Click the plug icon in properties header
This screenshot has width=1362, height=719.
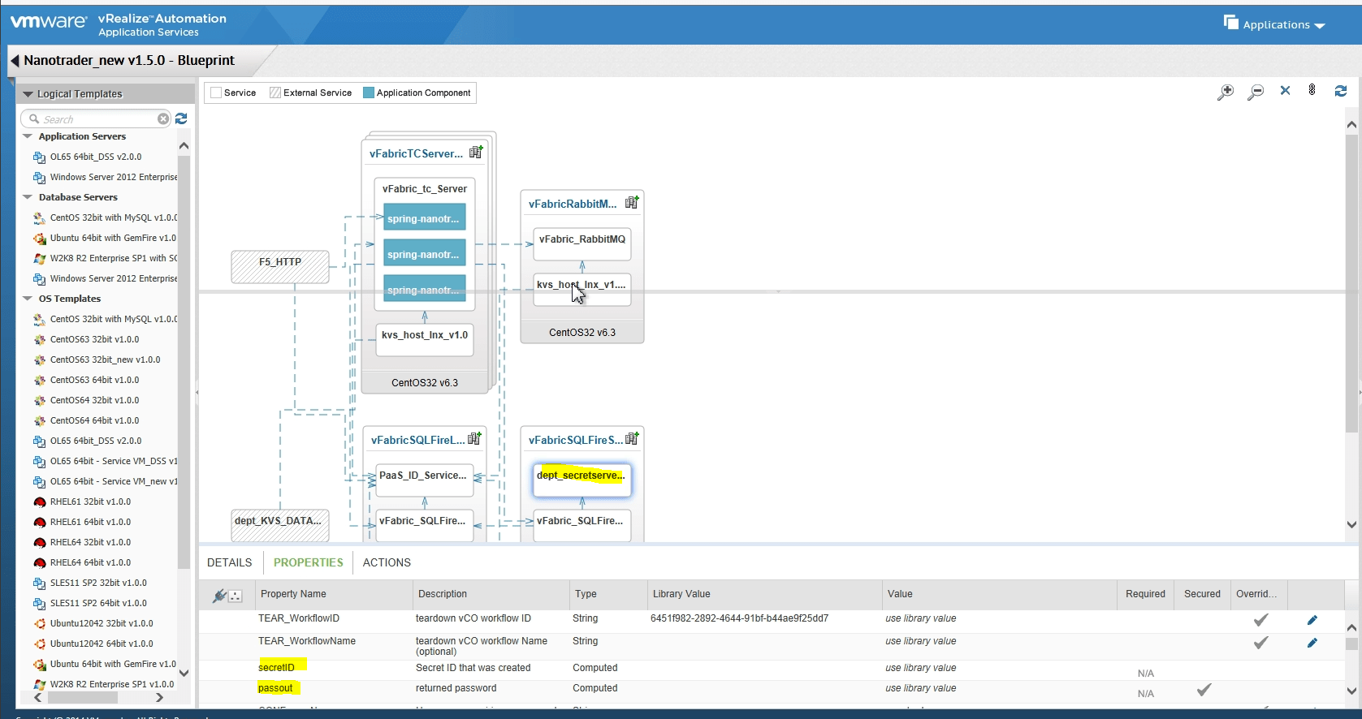(x=218, y=596)
